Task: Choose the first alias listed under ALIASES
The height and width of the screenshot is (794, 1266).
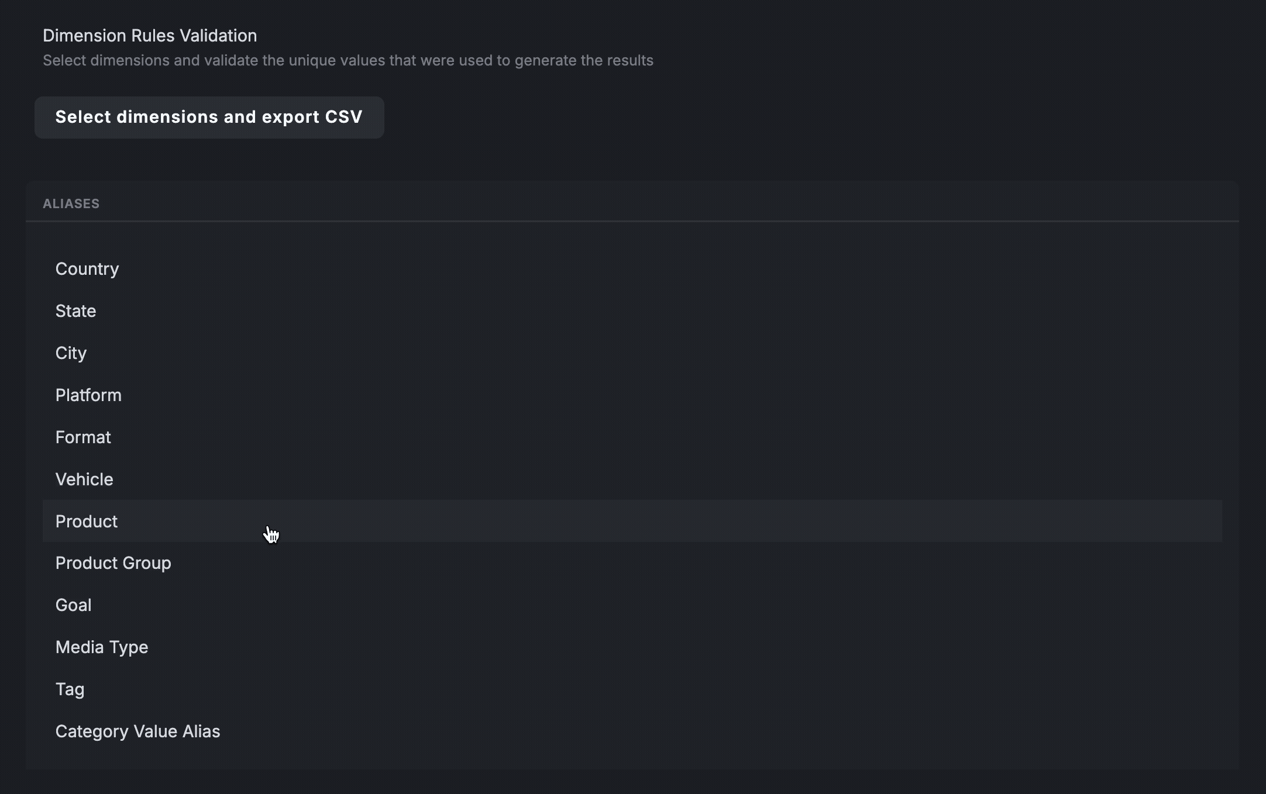Action: coord(632,269)
